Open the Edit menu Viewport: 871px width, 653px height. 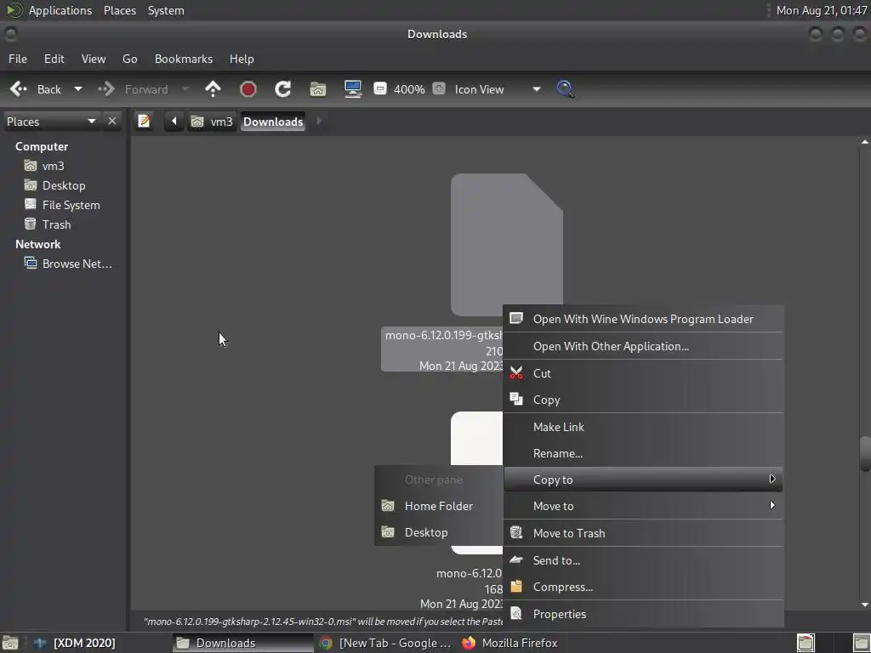[x=54, y=59]
